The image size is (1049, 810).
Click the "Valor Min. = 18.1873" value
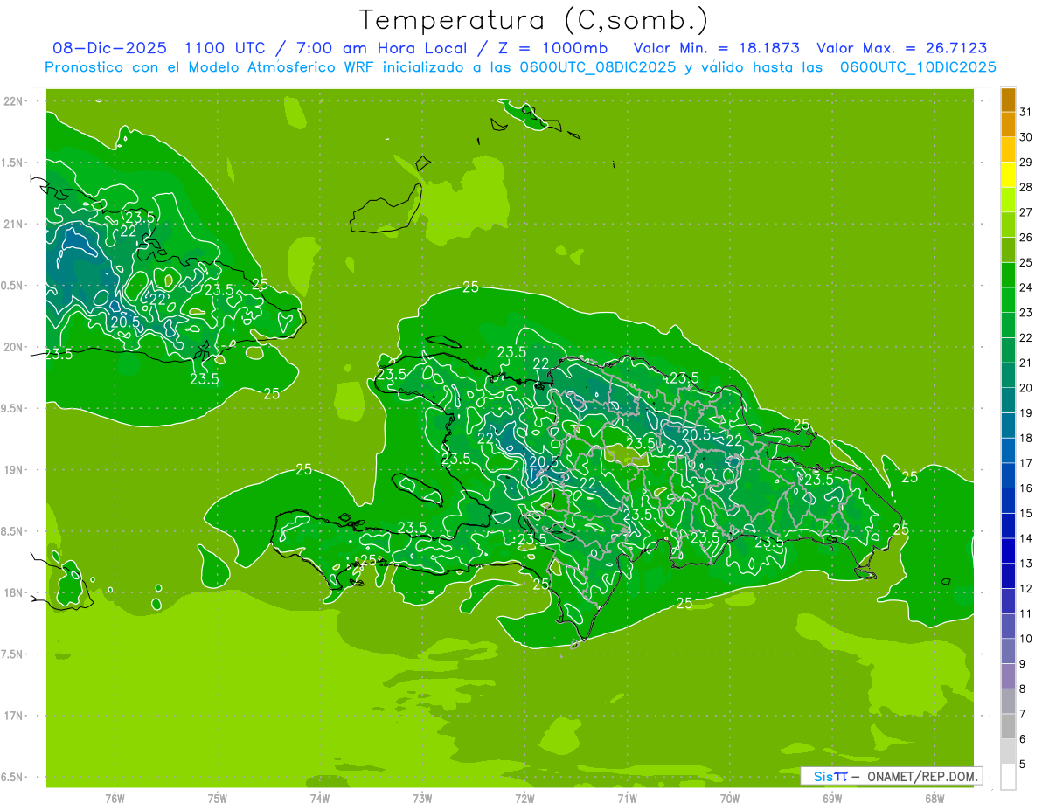[717, 48]
